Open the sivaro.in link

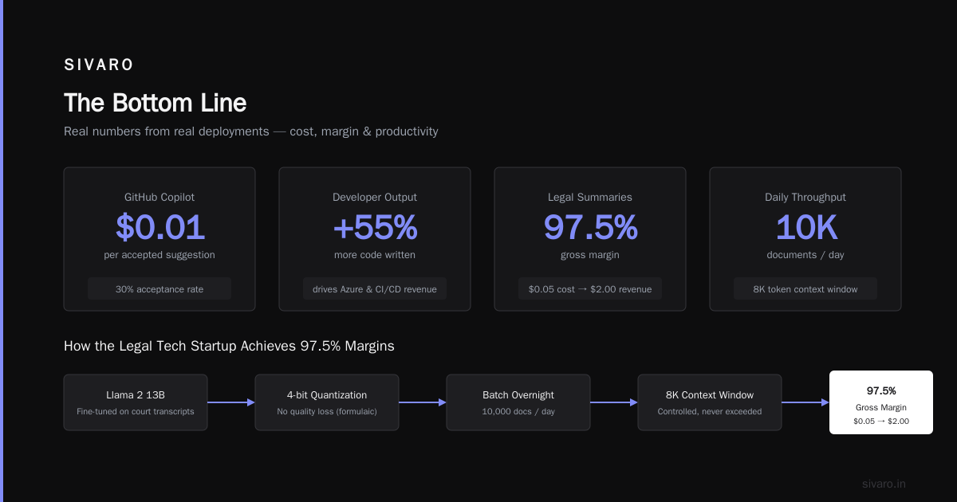click(884, 484)
